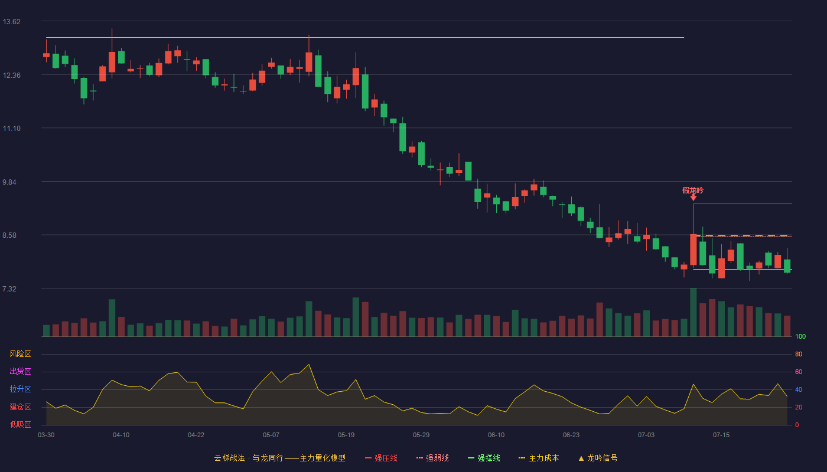Click the 龙吟信号 triangle legend icon
The height and width of the screenshot is (472, 827).
tap(581, 458)
